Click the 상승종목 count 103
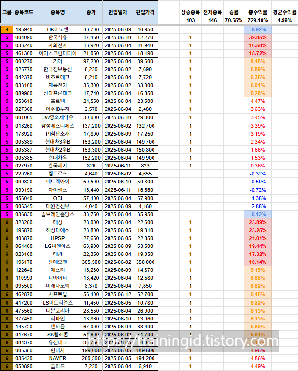 tap(190, 20)
